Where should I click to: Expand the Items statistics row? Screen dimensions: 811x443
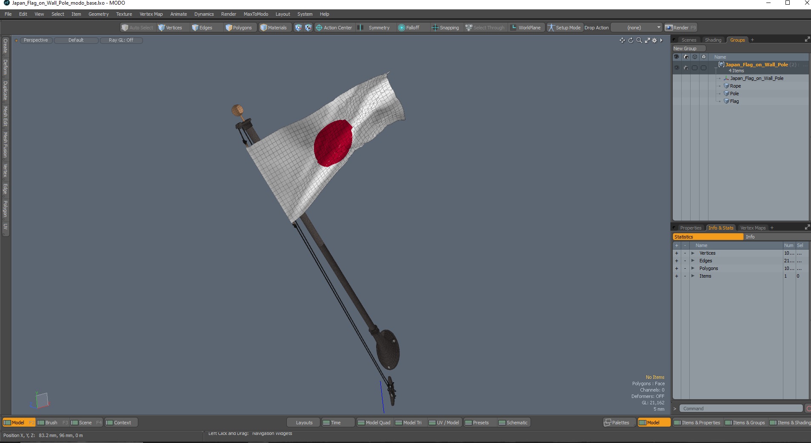693,276
